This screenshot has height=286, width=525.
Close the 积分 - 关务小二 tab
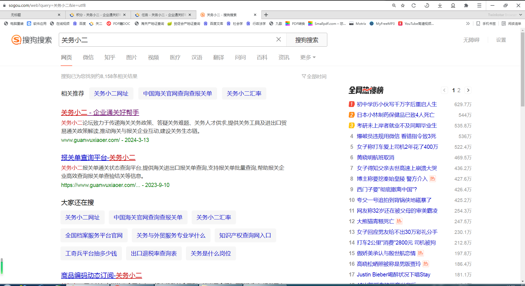point(124,15)
